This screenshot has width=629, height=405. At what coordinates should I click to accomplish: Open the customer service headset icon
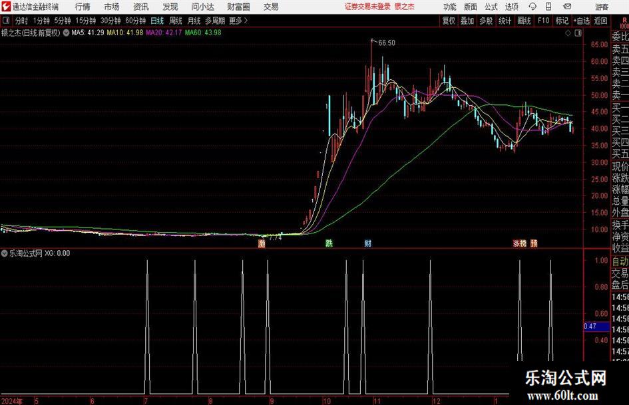[532, 7]
